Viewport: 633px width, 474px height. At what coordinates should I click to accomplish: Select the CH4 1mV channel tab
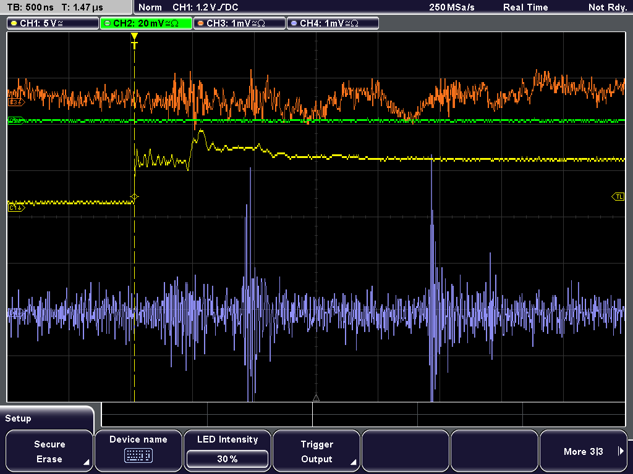coord(333,23)
